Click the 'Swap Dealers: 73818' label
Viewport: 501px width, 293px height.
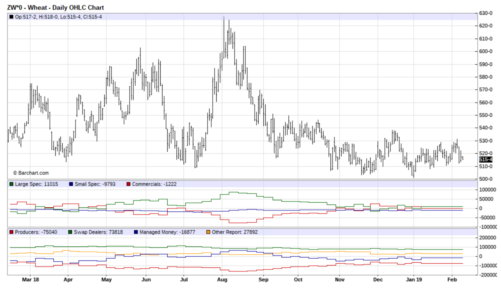(x=98, y=232)
